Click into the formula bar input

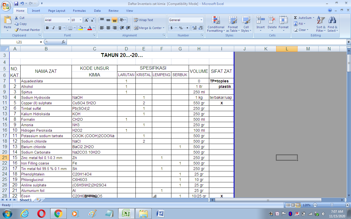[206, 42]
